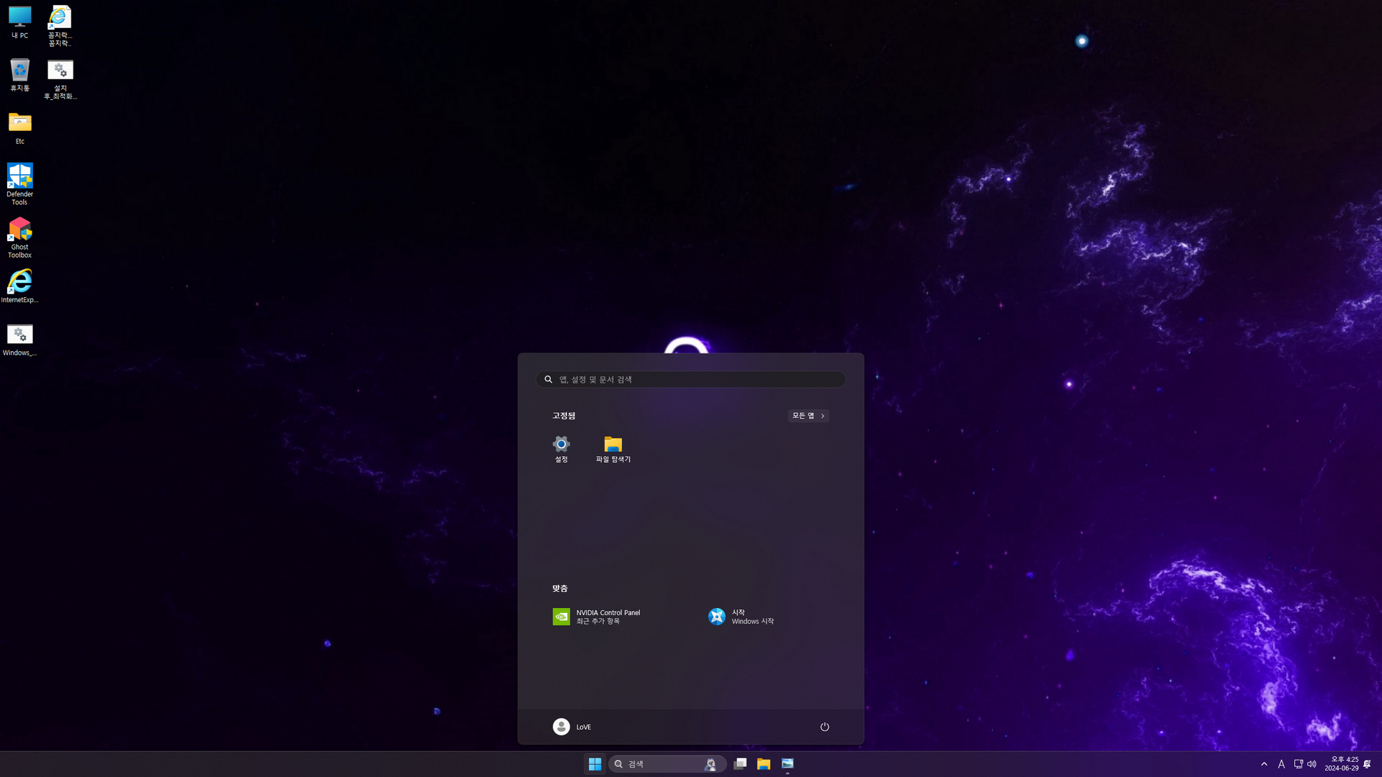Click the Windows Start button
1382x777 pixels.
[595, 764]
